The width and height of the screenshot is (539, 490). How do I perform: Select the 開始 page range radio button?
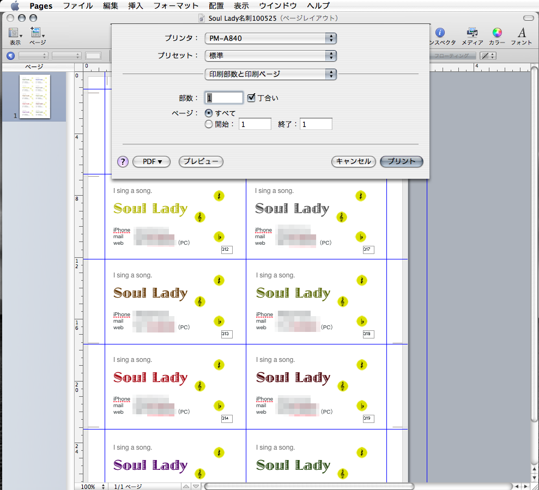(x=208, y=124)
